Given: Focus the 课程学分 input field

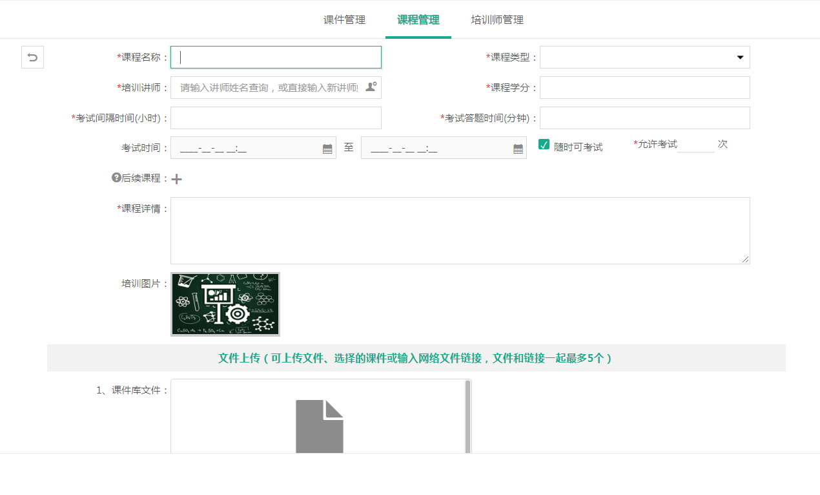Looking at the screenshot, I should tap(645, 87).
